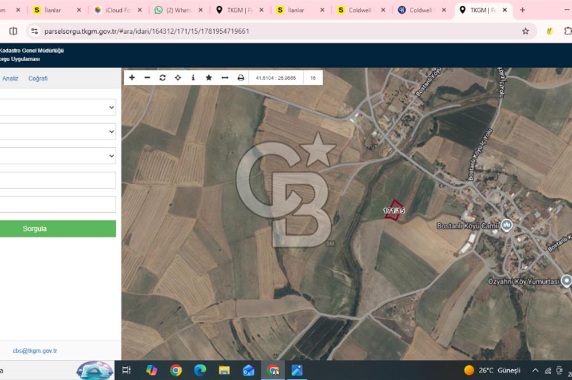Open Outlook from the taskbar
The height and width of the screenshot is (380, 572).
pos(248,370)
